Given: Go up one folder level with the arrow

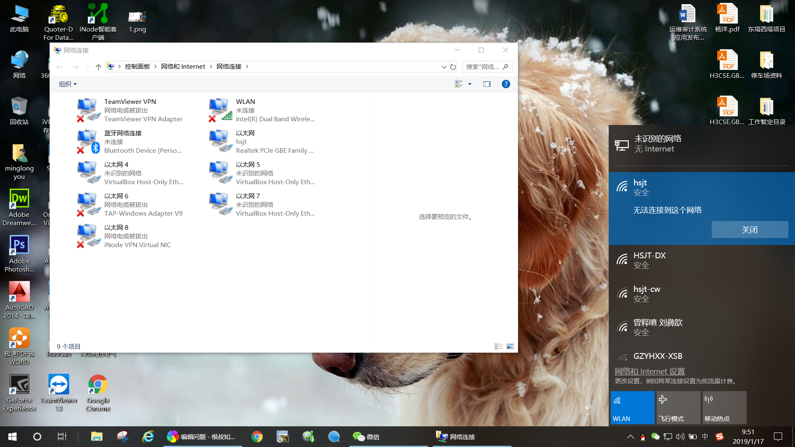Looking at the screenshot, I should pyautogui.click(x=98, y=67).
